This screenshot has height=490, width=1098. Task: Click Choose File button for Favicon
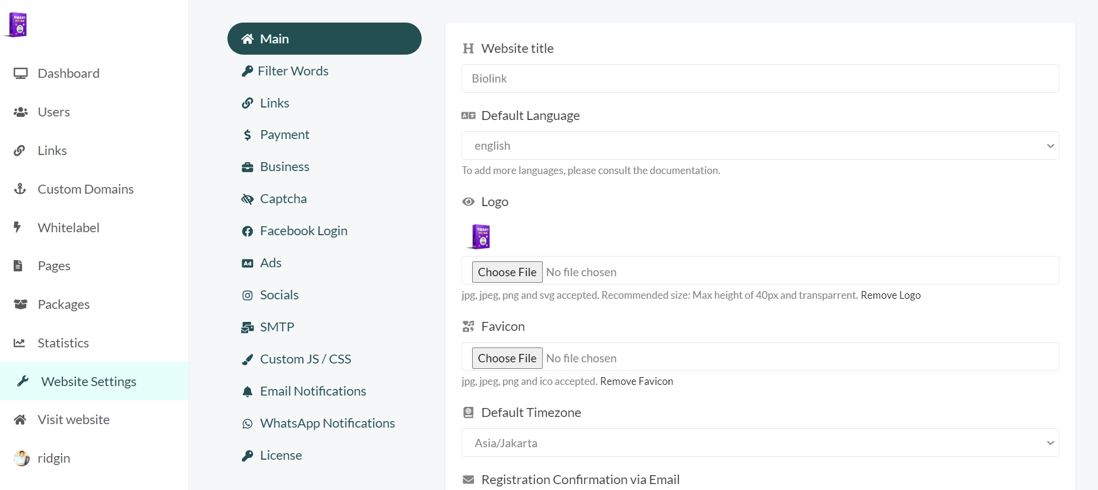click(507, 358)
